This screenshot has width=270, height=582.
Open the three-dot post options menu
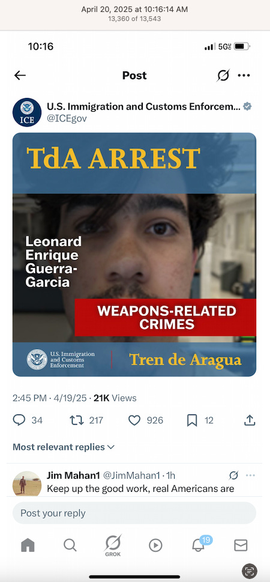(x=244, y=75)
